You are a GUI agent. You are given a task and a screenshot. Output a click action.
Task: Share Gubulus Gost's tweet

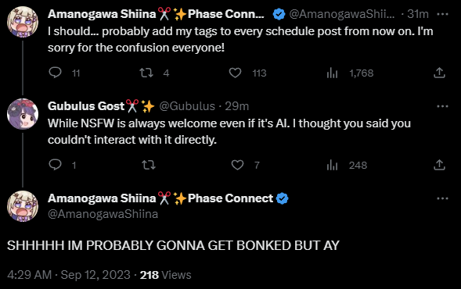(x=439, y=165)
